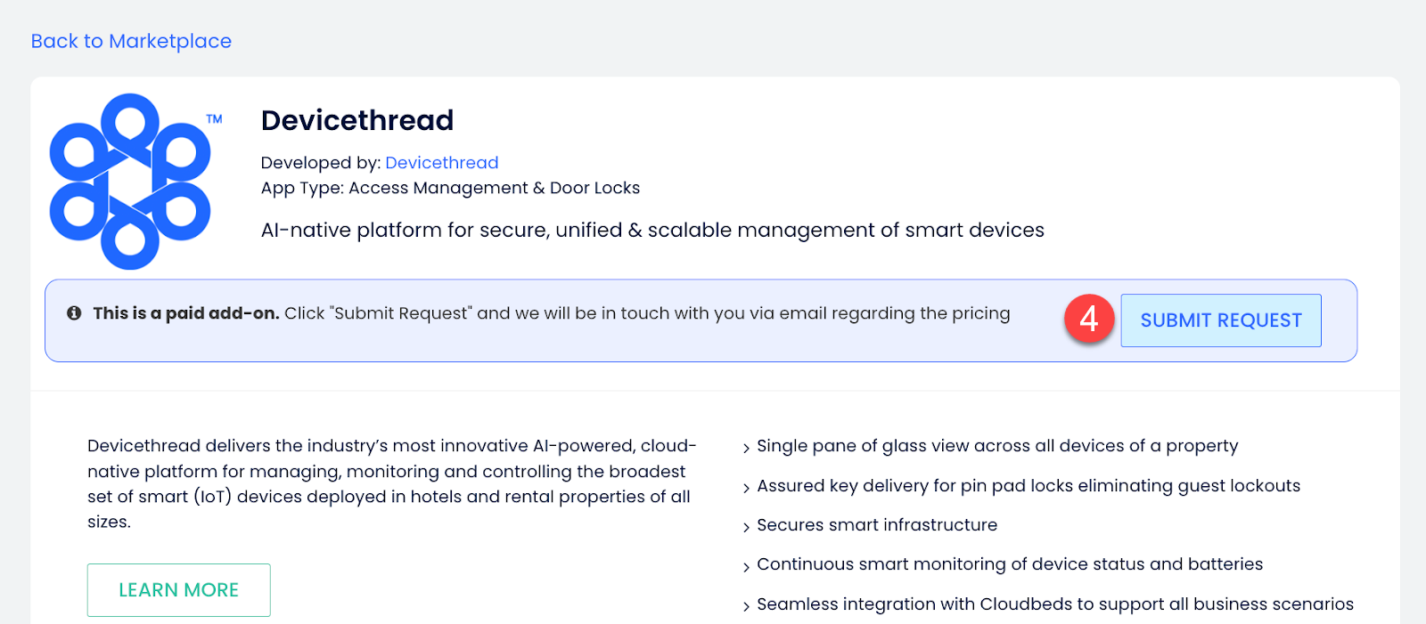1426x624 pixels.
Task: Click the AI-native platform tagline
Action: pyautogui.click(x=652, y=231)
